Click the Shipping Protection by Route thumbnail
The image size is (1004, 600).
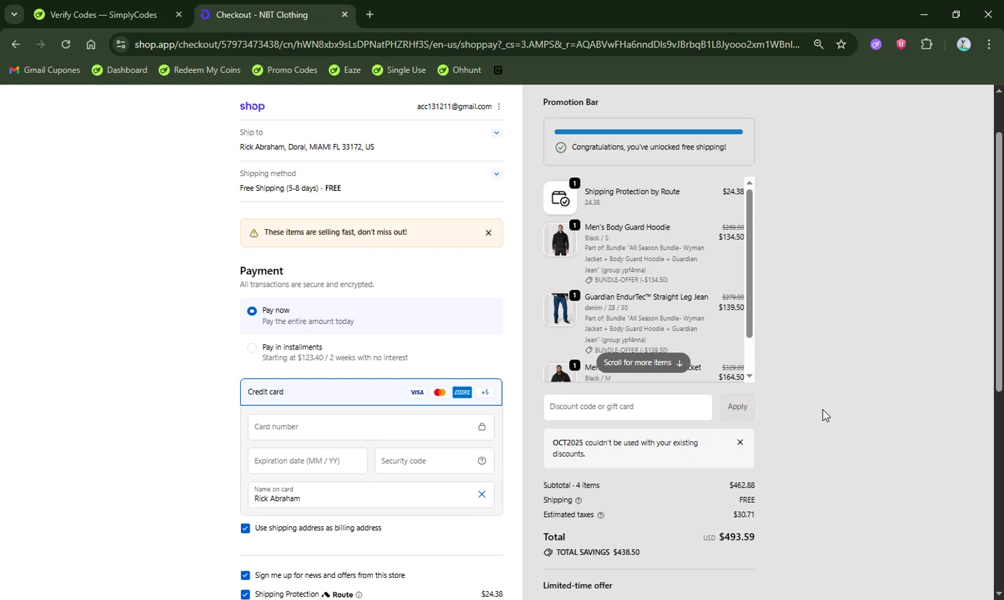(560, 198)
